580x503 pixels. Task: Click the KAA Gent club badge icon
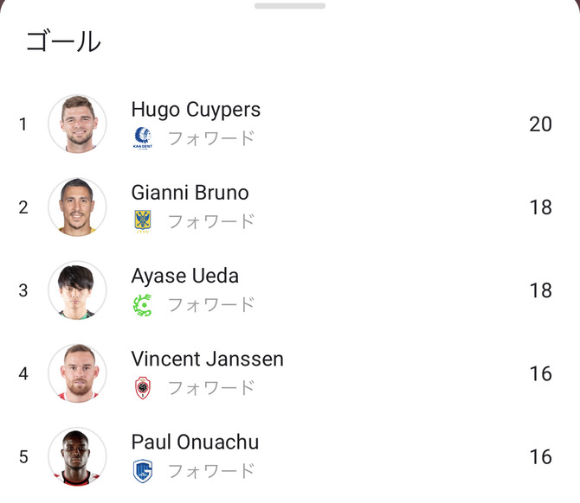(x=143, y=138)
